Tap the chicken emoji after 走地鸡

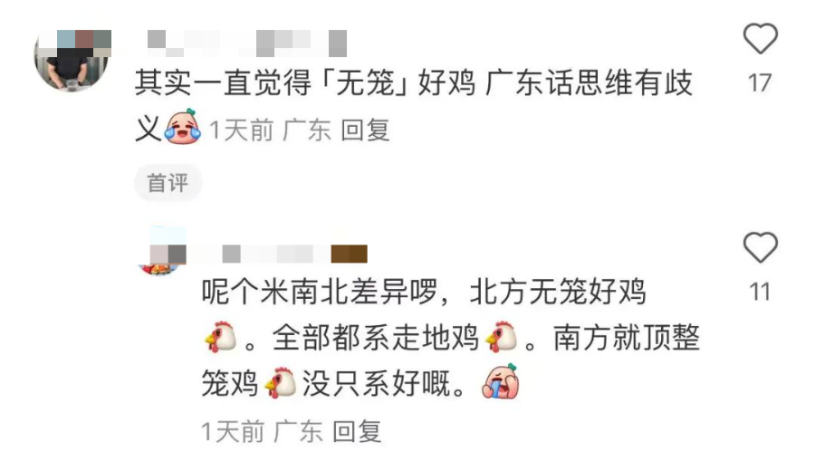[x=502, y=337]
